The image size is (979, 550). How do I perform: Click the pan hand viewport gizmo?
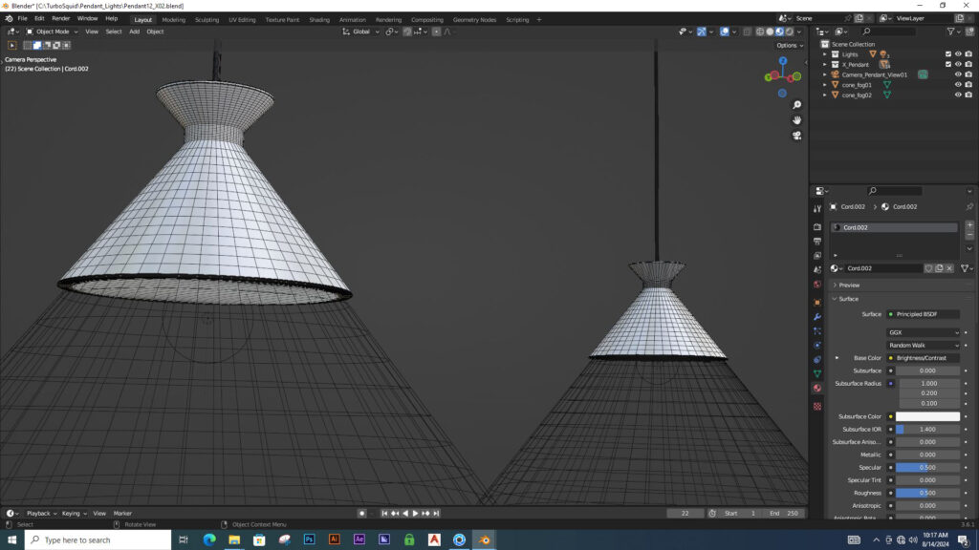[x=796, y=120]
